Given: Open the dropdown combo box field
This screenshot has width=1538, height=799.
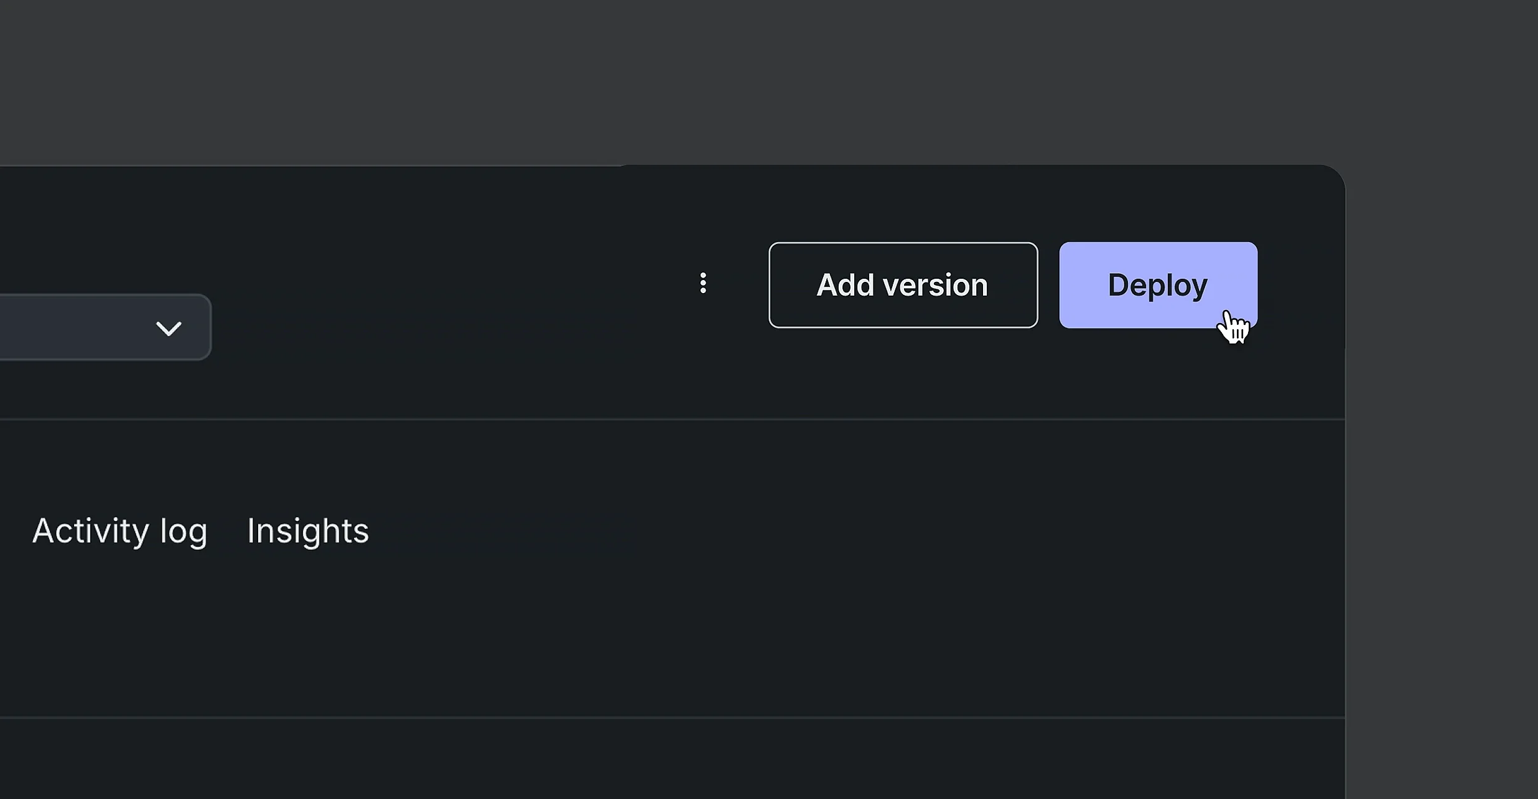Looking at the screenshot, I should [x=105, y=327].
